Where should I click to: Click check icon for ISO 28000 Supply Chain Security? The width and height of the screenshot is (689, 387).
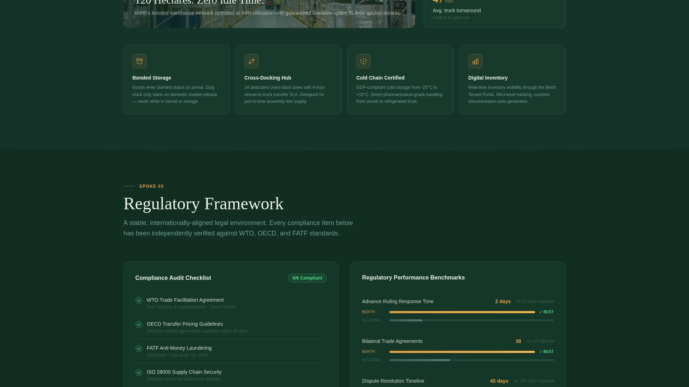(139, 373)
